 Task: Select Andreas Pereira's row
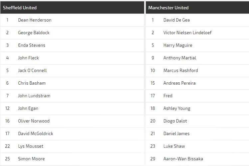pyautogui.click(x=179, y=83)
